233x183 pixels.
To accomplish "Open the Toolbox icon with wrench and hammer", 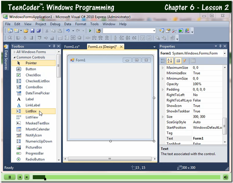I will pyautogui.click(x=174, y=31).
